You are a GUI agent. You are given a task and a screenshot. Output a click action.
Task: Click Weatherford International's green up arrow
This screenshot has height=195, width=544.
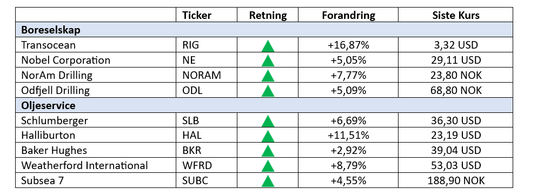pyautogui.click(x=268, y=166)
